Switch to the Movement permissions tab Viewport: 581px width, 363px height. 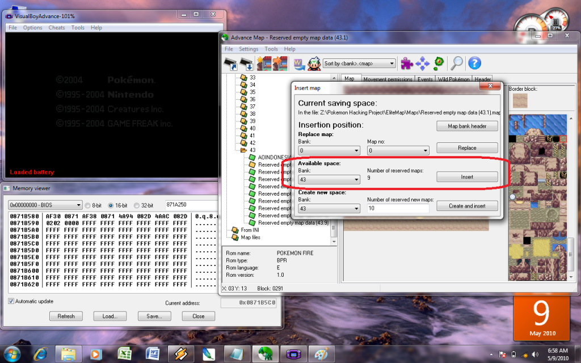(x=388, y=79)
